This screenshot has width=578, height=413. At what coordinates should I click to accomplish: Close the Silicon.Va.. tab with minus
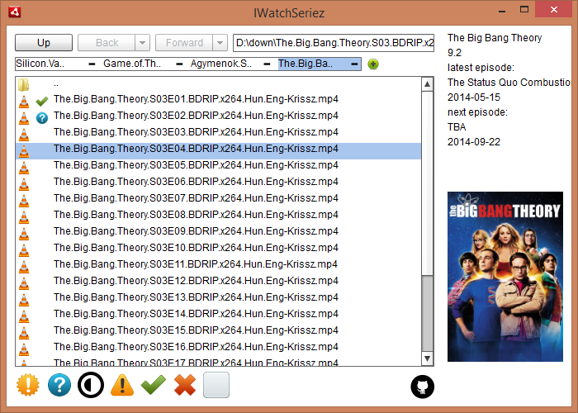point(92,64)
